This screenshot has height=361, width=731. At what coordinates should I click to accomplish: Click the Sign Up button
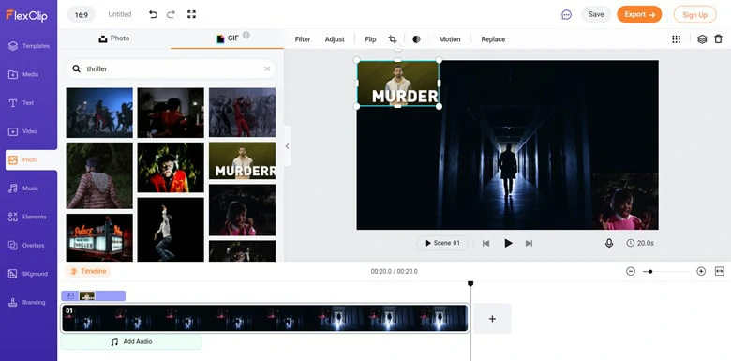tap(694, 14)
